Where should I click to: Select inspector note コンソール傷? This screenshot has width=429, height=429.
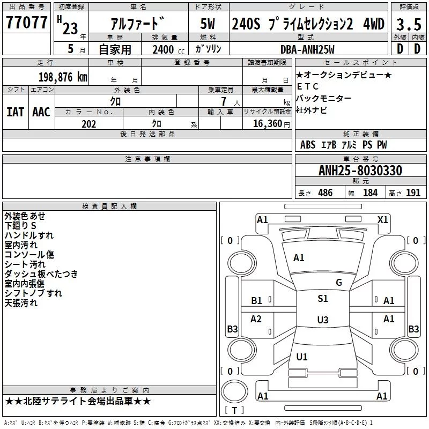tap(29, 255)
